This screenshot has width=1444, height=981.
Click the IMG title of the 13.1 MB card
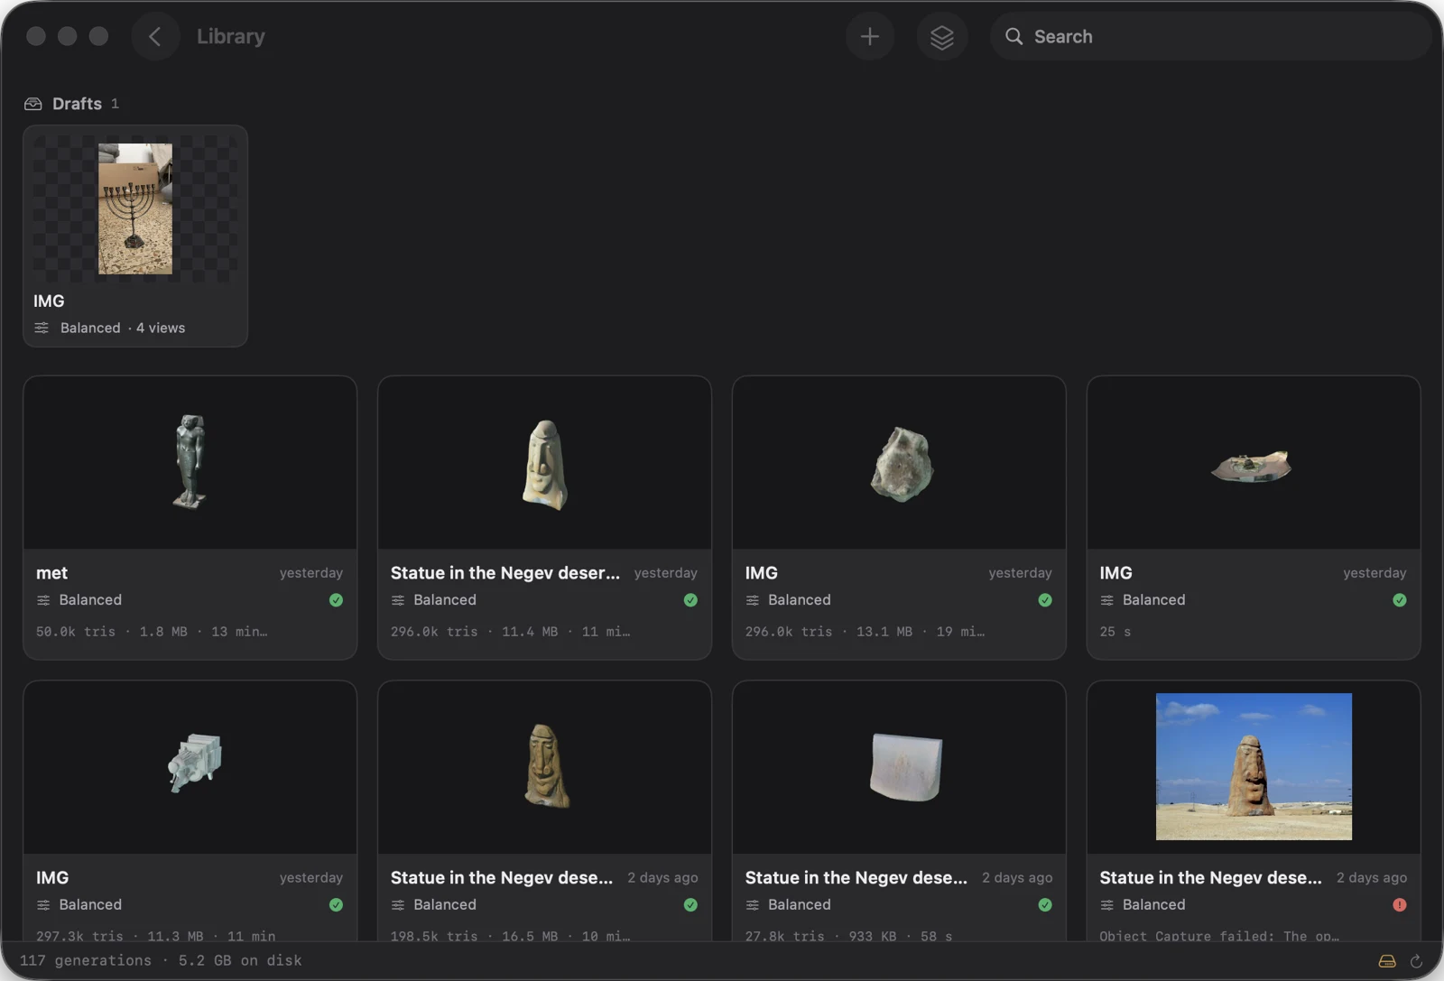click(762, 573)
